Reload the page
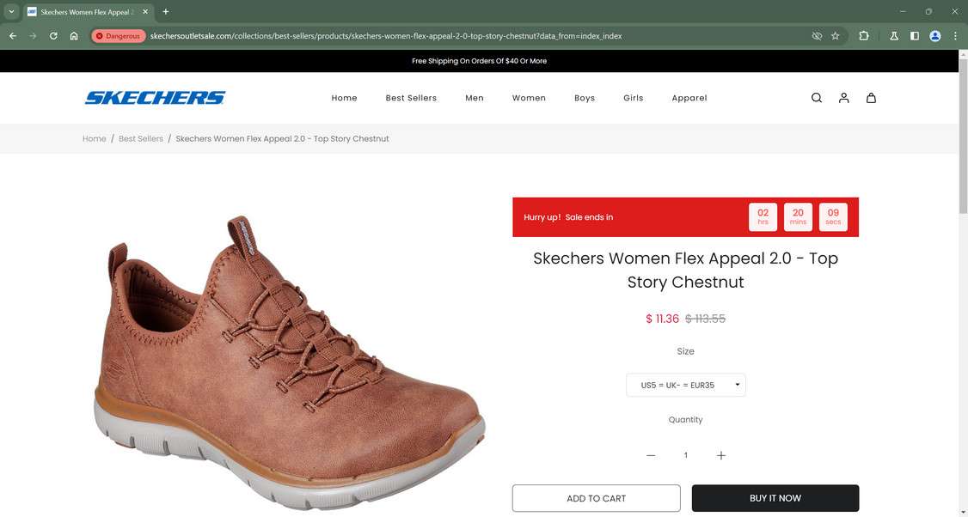 [x=53, y=36]
